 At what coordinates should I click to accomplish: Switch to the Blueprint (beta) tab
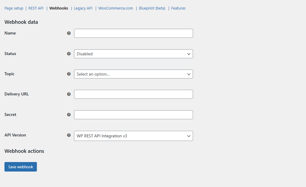coord(152,8)
